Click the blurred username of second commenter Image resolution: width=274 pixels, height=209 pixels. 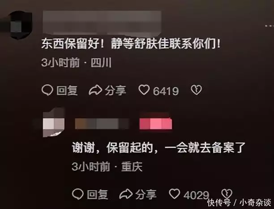point(102,124)
